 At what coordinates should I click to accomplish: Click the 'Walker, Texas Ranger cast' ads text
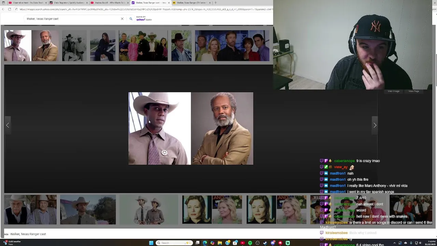click(x=28, y=234)
